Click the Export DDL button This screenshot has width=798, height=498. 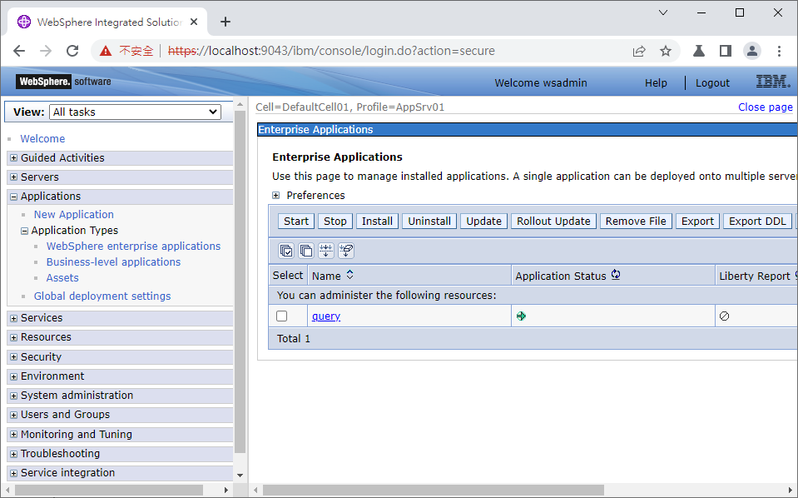[x=757, y=221]
